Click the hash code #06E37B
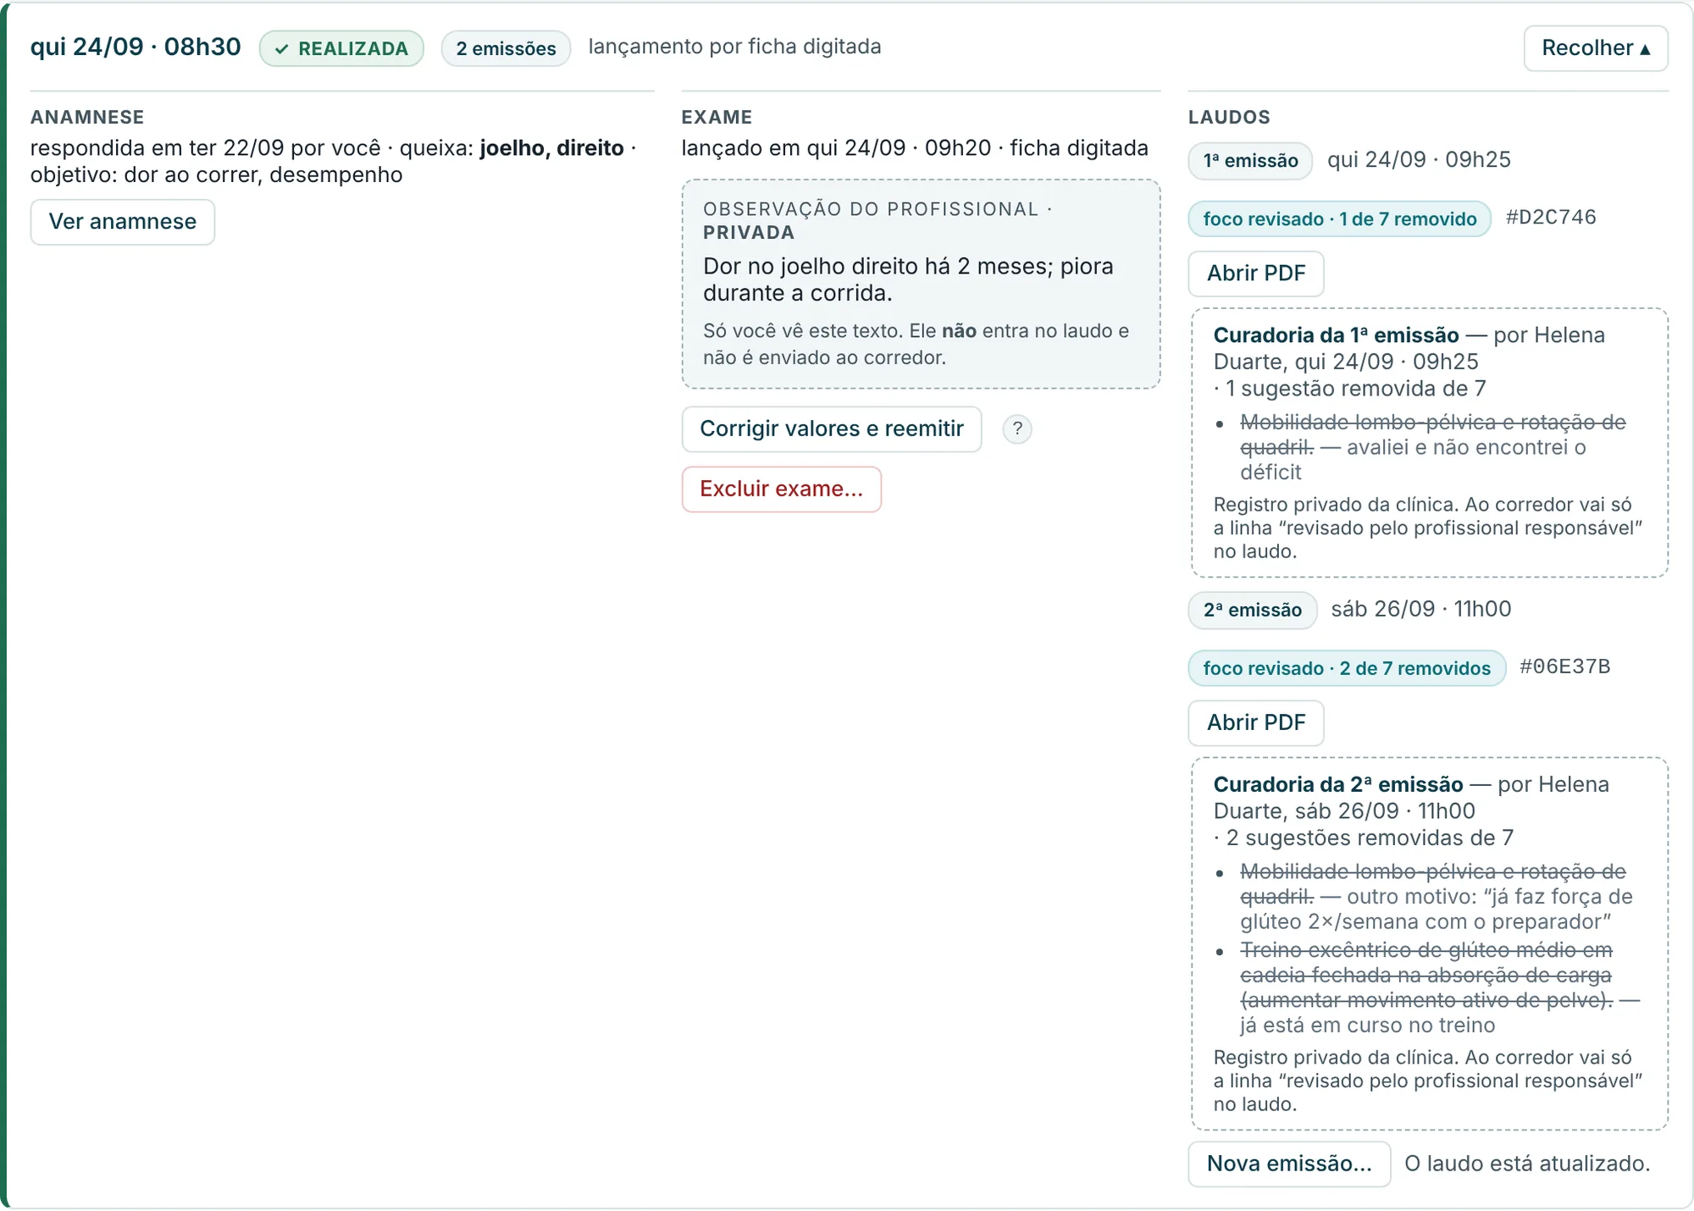Viewport: 1694px width, 1211px height. click(1565, 667)
